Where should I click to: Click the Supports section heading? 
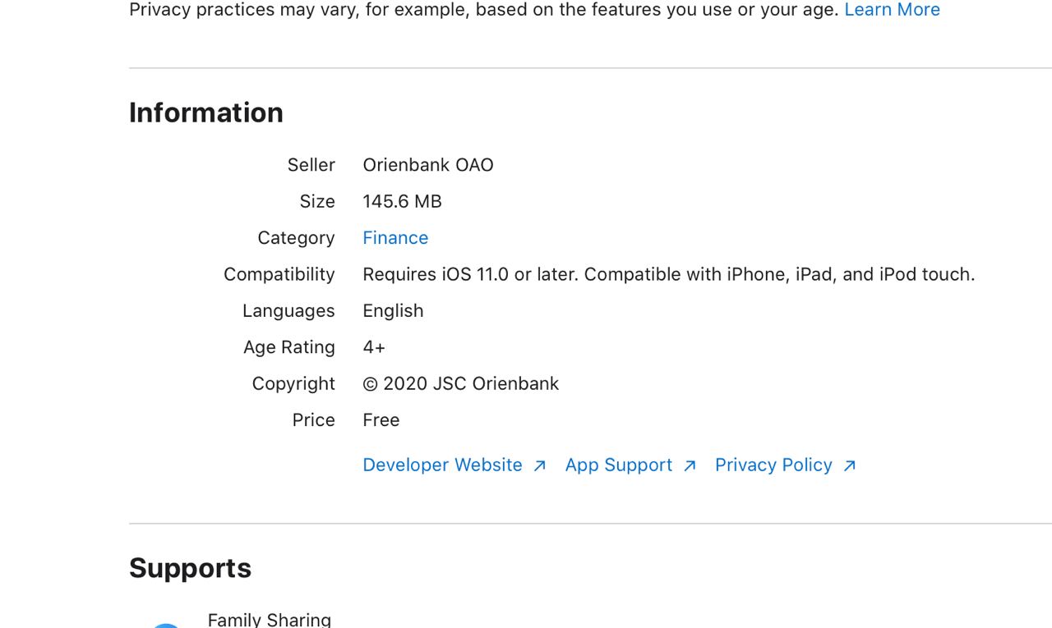(x=190, y=568)
